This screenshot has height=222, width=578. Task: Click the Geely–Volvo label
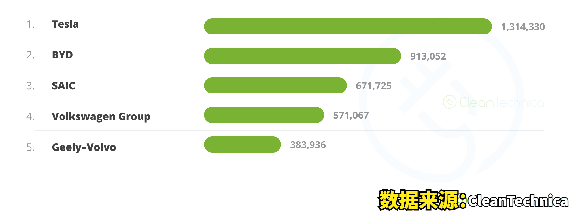click(x=84, y=147)
